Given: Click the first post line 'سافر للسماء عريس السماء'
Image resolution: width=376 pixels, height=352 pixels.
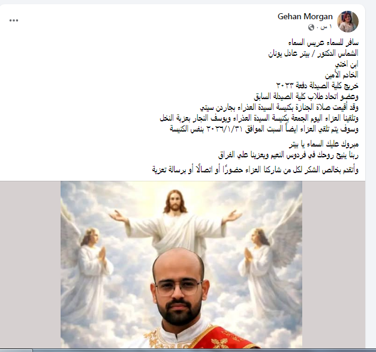Looking at the screenshot, I should click(323, 43).
